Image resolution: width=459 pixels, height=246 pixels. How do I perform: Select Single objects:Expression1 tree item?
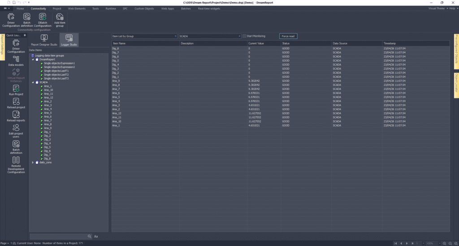(x=59, y=63)
